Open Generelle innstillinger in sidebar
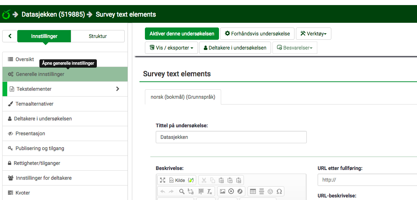This screenshot has width=417, height=200. [x=65, y=74]
